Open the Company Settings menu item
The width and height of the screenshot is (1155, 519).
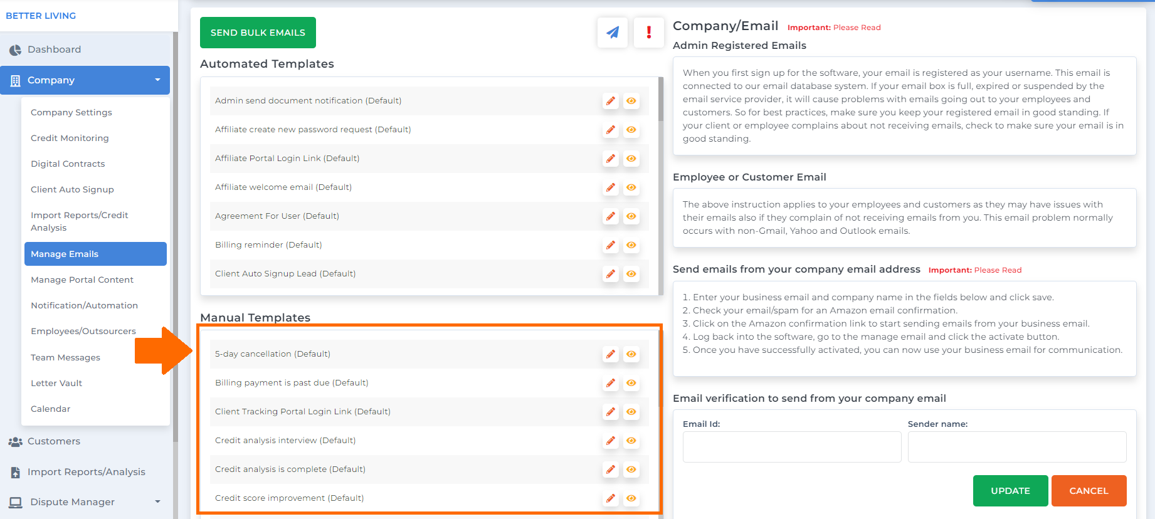click(x=71, y=113)
